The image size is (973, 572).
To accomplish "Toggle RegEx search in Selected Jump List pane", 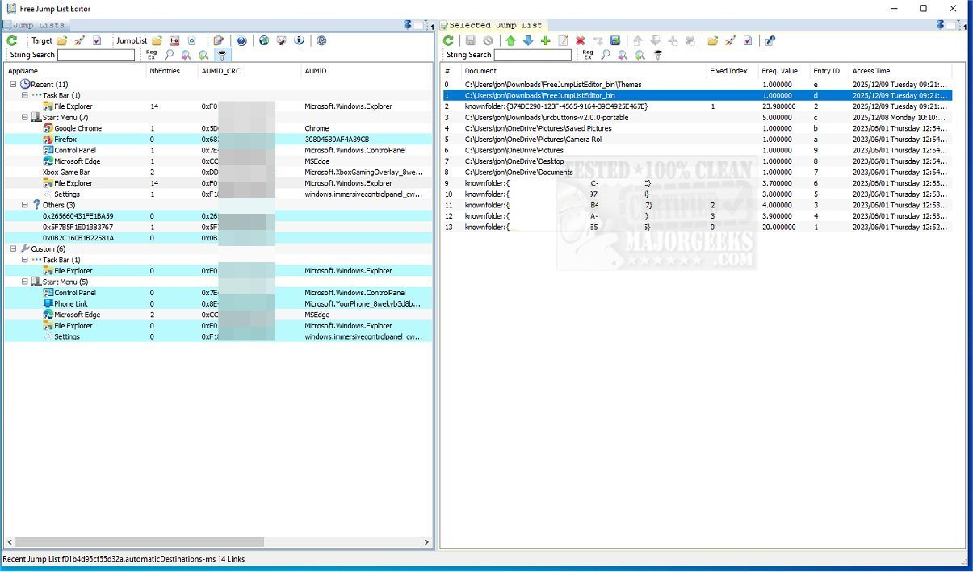I will tap(588, 55).
